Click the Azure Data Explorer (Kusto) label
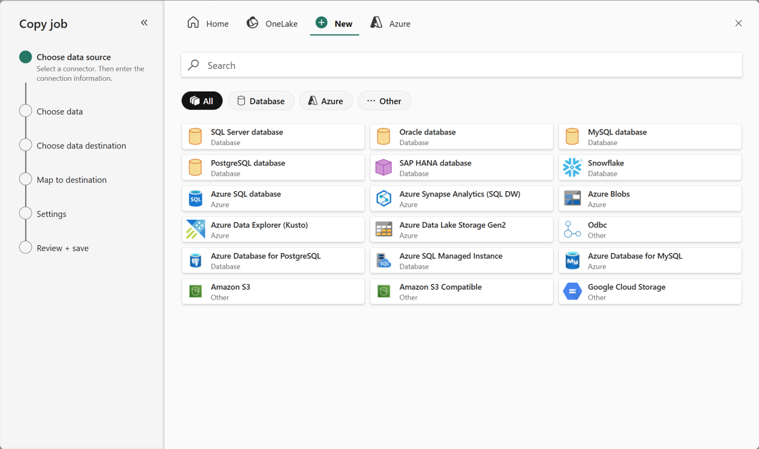759x449 pixels. pyautogui.click(x=259, y=225)
